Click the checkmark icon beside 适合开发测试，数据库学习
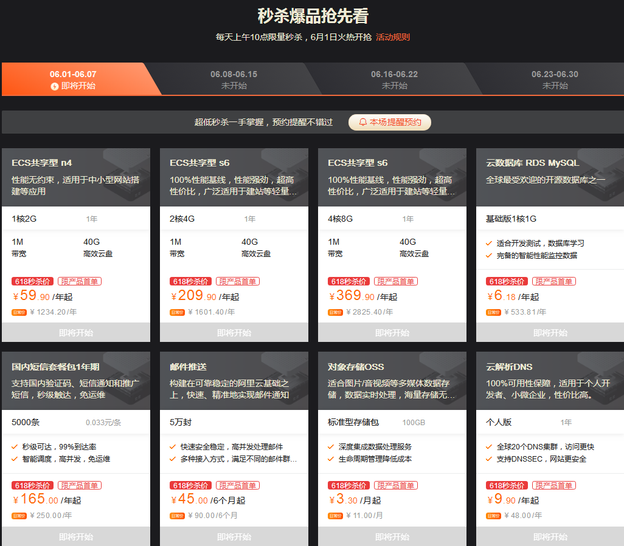Screen dimensions: 624x546 point(489,243)
